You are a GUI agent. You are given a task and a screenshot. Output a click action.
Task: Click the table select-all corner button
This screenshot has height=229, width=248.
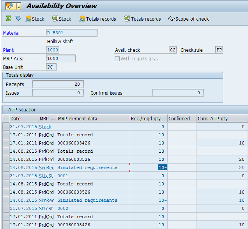coord(6,119)
